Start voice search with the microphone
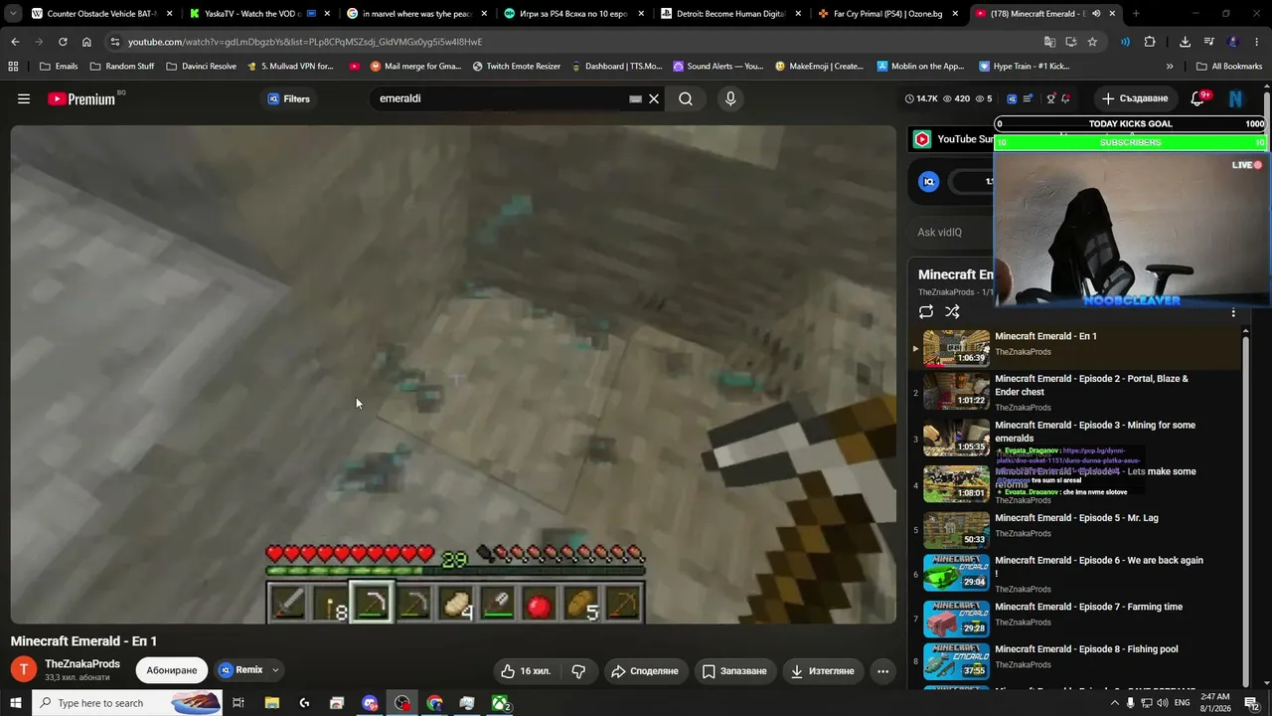Screen dimensions: 1272x716 tap(730, 98)
